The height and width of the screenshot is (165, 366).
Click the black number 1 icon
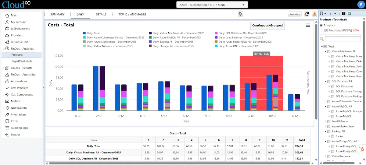[344, 14]
